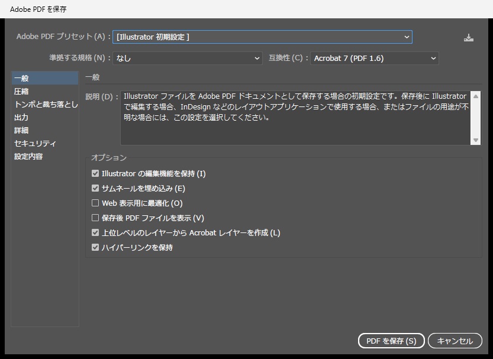This screenshot has height=359, width=493.
Task: Toggle Acrobat レイヤーを作成 checkbox
Action: pyautogui.click(x=95, y=232)
